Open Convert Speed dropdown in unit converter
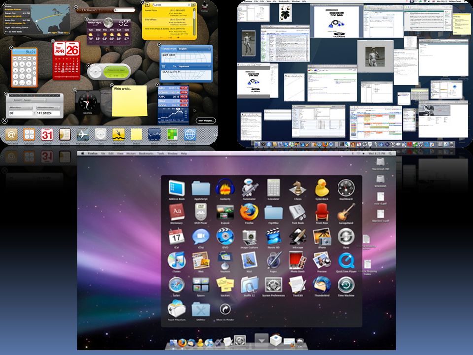This screenshot has height=355, width=473. [34, 100]
